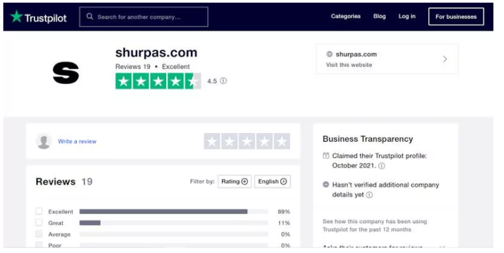
Task: Click the info icon after details yet
Action: coord(370,195)
